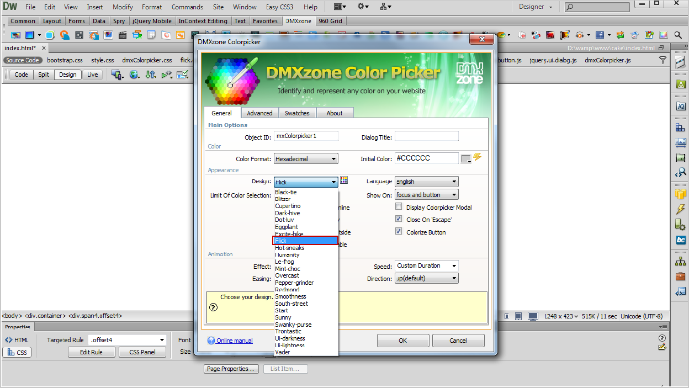Click the headphones icon in the DMXzone toolbar

click(579, 35)
